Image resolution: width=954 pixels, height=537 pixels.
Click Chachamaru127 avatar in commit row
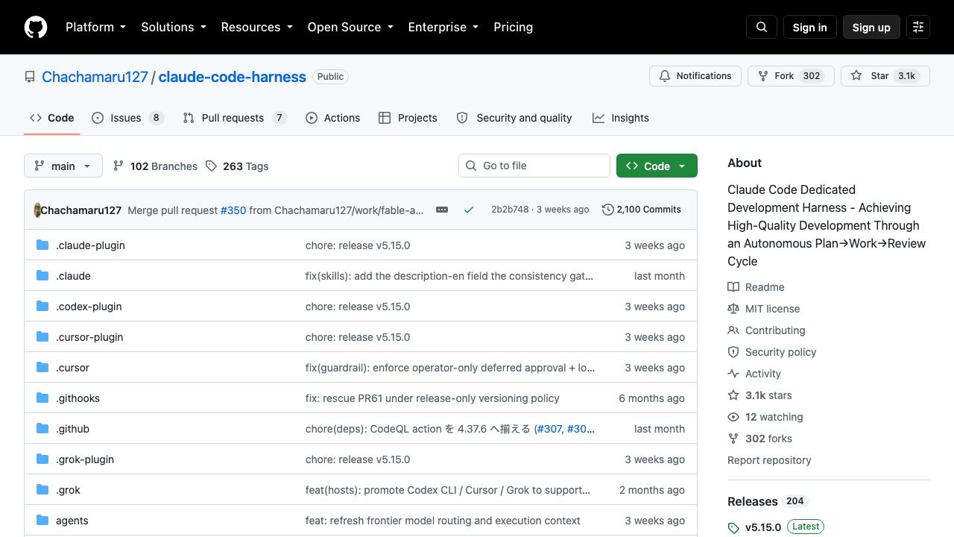click(37, 210)
